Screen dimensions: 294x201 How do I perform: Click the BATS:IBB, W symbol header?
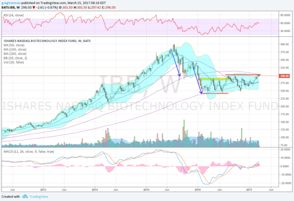[11, 7]
